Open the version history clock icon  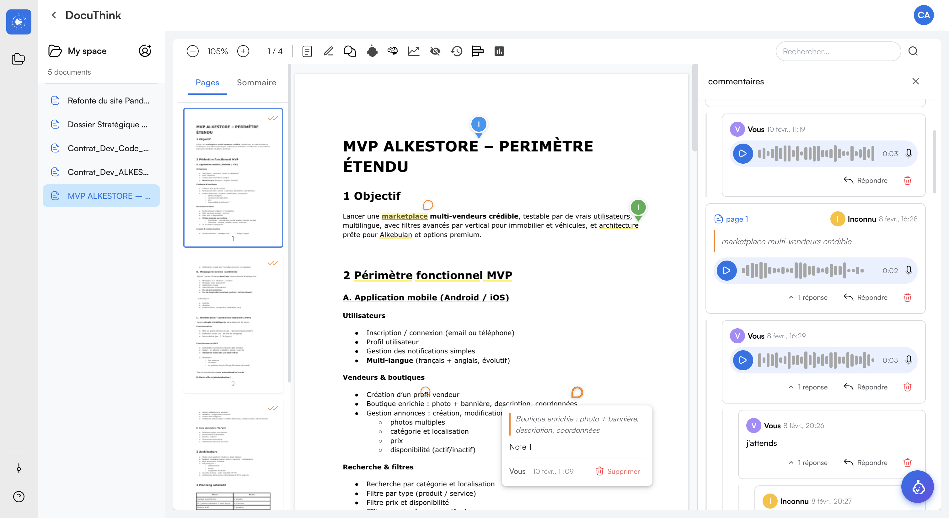[x=456, y=51]
